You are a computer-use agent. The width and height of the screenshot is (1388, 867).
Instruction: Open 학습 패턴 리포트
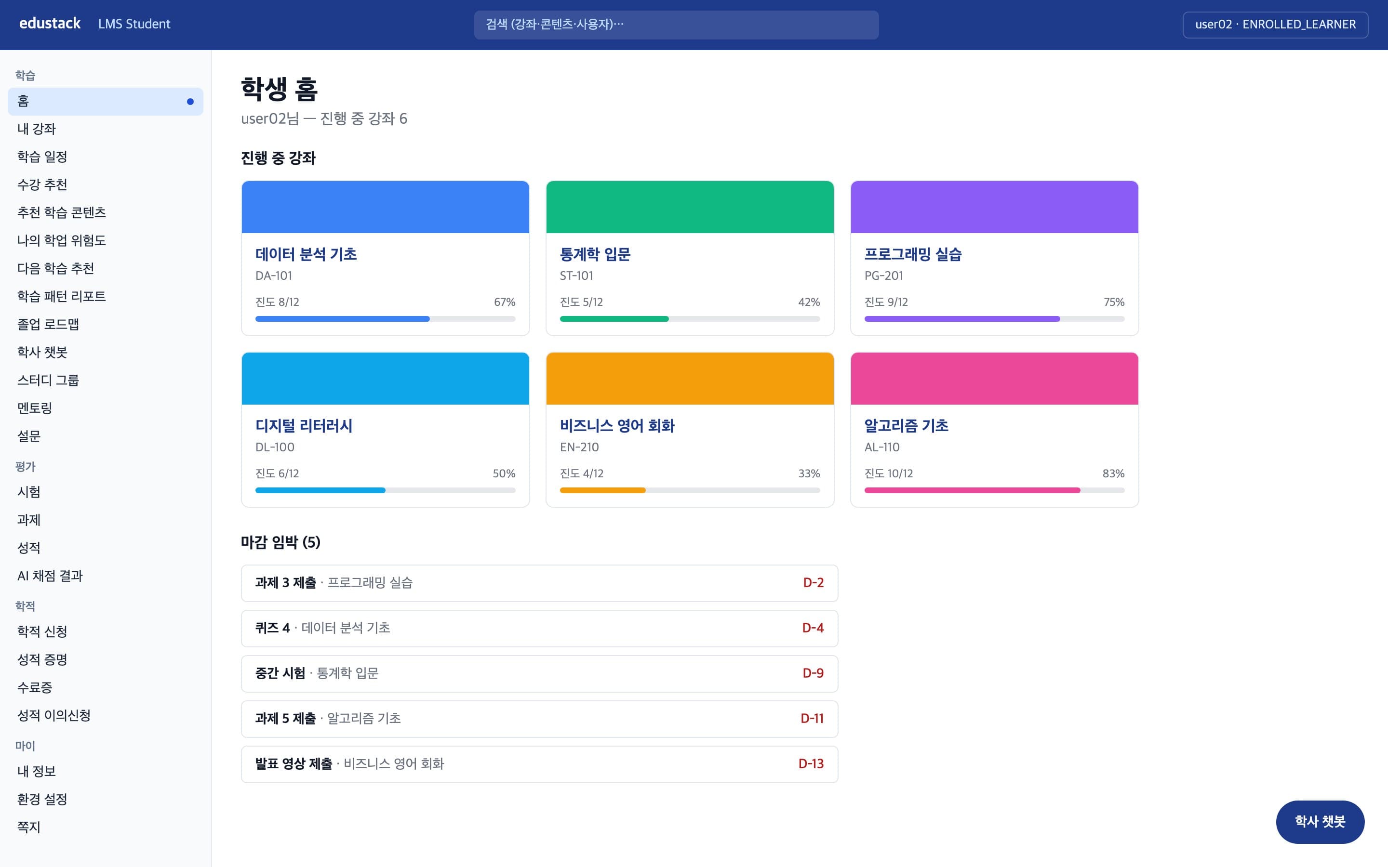coord(106,296)
